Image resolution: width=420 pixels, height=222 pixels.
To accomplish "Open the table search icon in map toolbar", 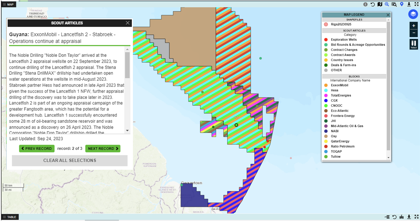I will click(394, 4).
